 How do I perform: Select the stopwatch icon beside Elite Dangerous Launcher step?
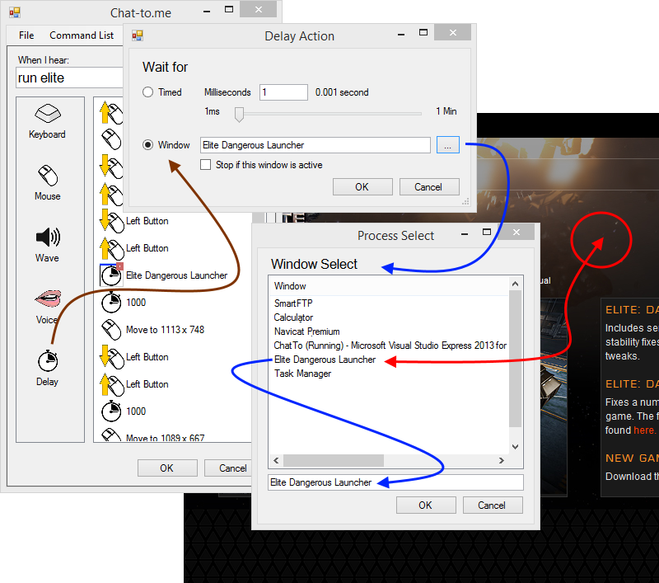point(111,275)
